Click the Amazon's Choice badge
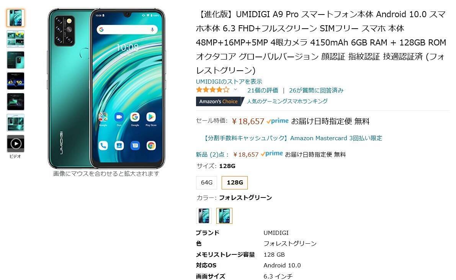456x280 pixels. (x=219, y=101)
